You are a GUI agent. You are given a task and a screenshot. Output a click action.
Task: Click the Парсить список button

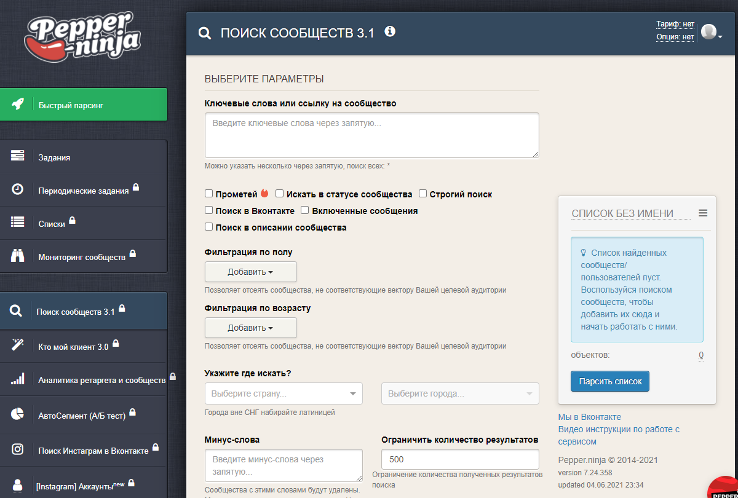[610, 381]
